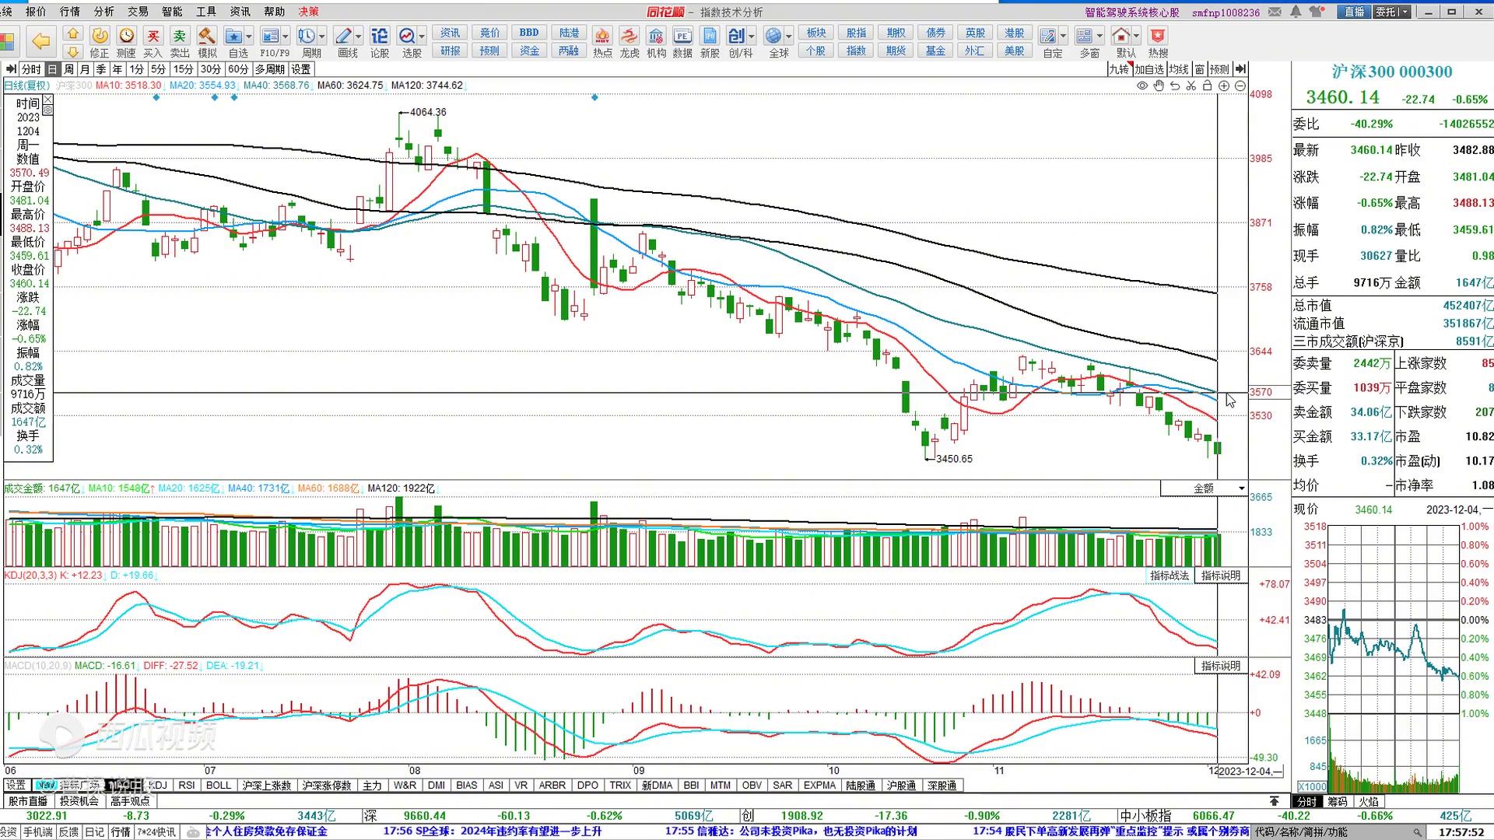The width and height of the screenshot is (1494, 840).
Task: Toggle the eye visibility icon above chart
Action: pyautogui.click(x=1142, y=86)
